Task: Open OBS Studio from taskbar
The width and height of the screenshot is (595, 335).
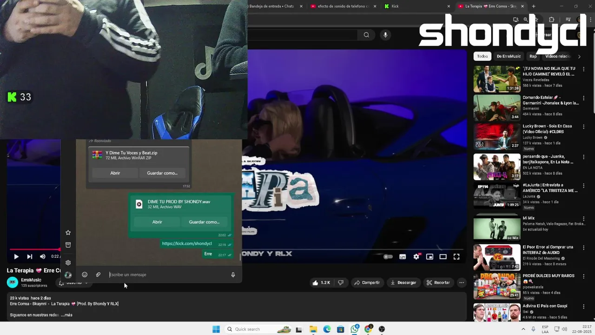Action: (x=382, y=329)
